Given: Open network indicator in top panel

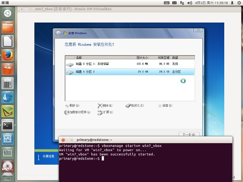Looking at the screenshot, I should [182, 3].
